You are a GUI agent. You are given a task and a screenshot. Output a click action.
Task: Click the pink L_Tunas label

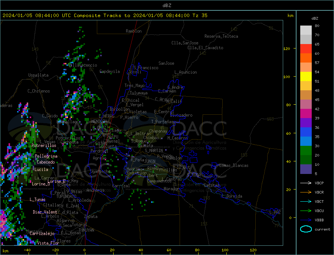coord(37,199)
